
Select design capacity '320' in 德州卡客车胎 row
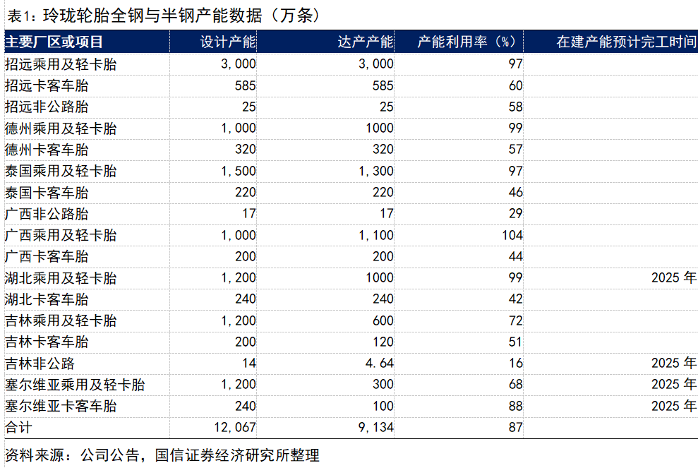click(246, 150)
